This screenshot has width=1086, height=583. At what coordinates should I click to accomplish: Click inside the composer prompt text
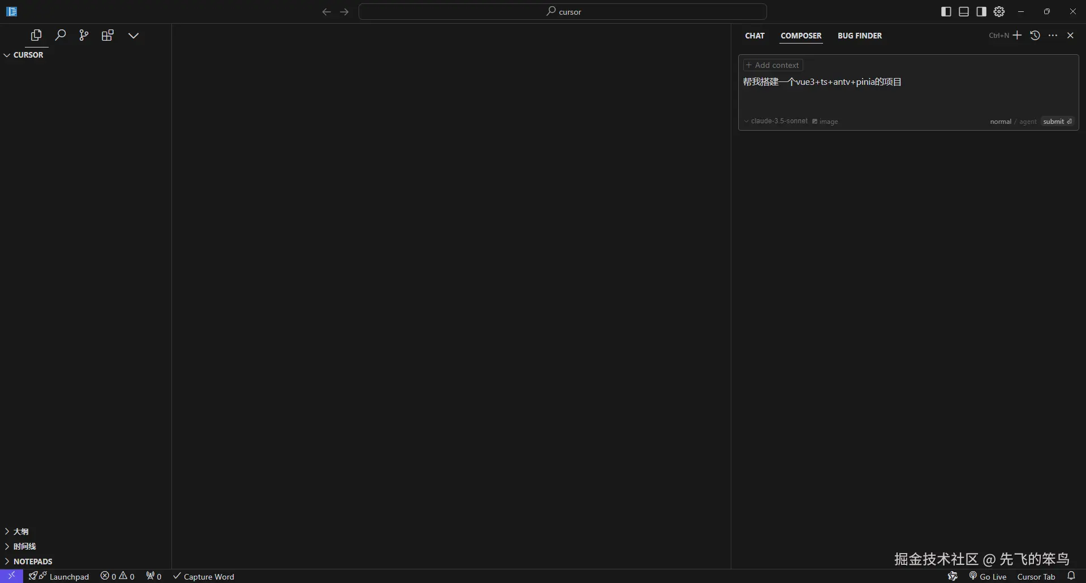coord(822,82)
